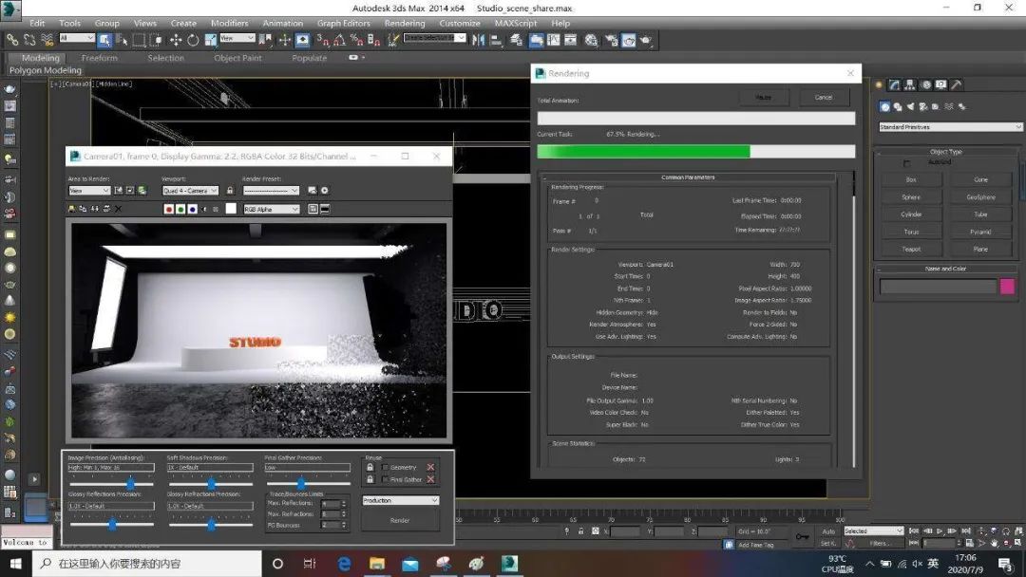Screen dimensions: 1026x577
Task: Copy image icon in render frame window
Action: [x=83, y=209]
